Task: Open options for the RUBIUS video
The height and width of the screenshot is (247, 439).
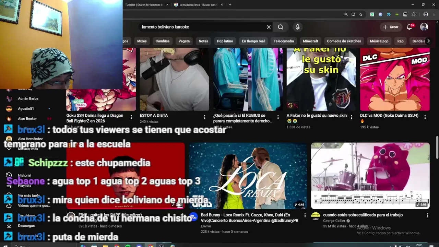Action: click(x=278, y=117)
